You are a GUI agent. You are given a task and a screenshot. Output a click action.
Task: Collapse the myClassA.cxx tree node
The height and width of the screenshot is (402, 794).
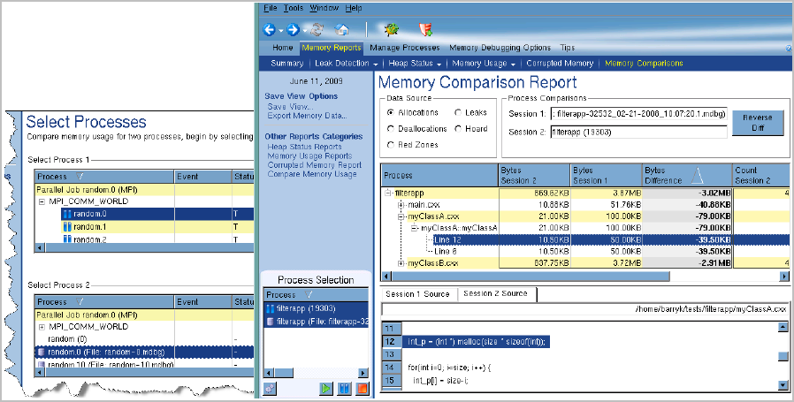[x=401, y=216]
